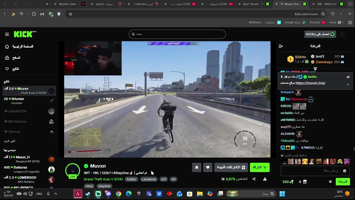Open a new browser tab
Image resolution: width=355 pixels, height=200 pixels.
47,4
